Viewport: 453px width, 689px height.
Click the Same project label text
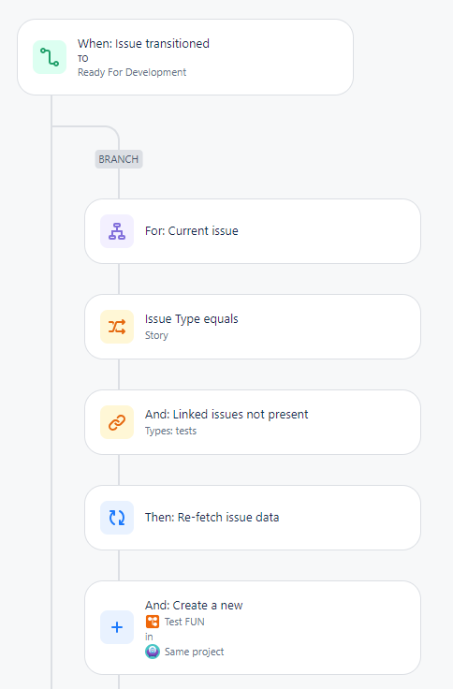194,652
